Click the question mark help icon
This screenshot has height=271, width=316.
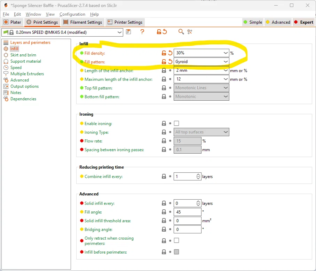click(142, 32)
